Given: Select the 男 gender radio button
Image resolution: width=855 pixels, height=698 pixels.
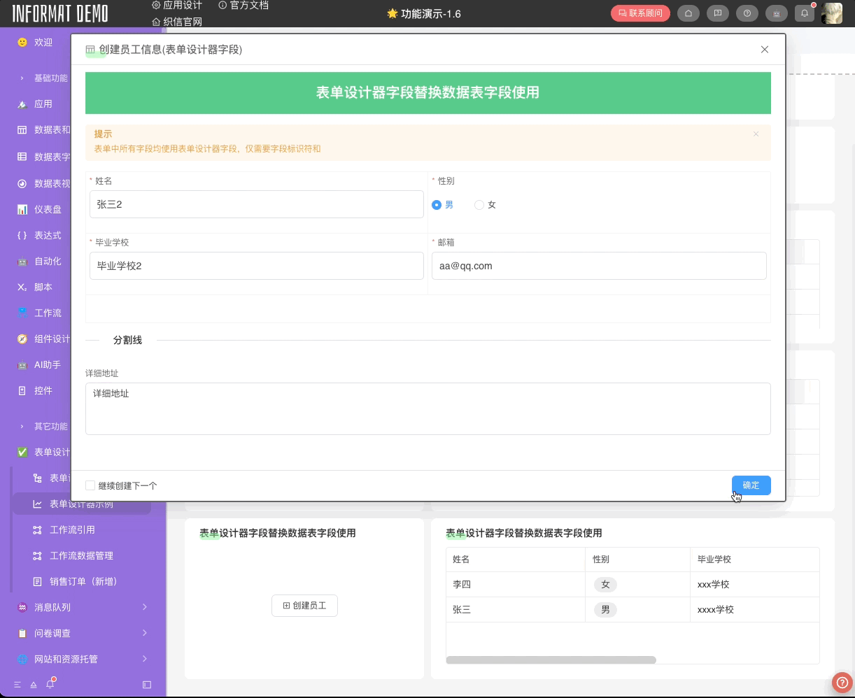Looking at the screenshot, I should [x=437, y=205].
